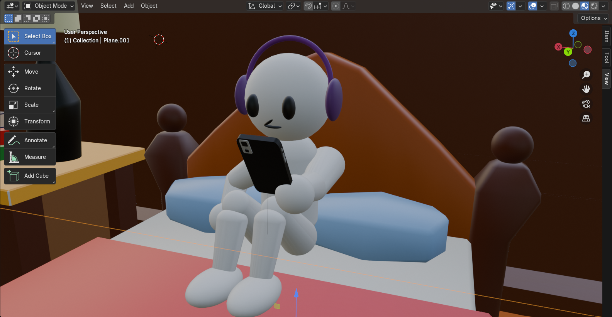Pick the Annotate tool
This screenshot has height=317, width=612.
coord(30,140)
